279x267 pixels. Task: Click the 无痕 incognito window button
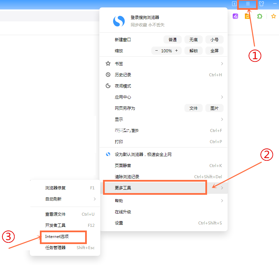[x=193, y=39]
